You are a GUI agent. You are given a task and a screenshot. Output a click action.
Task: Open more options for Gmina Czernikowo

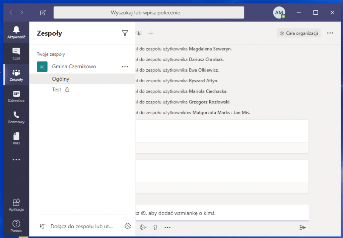click(125, 67)
